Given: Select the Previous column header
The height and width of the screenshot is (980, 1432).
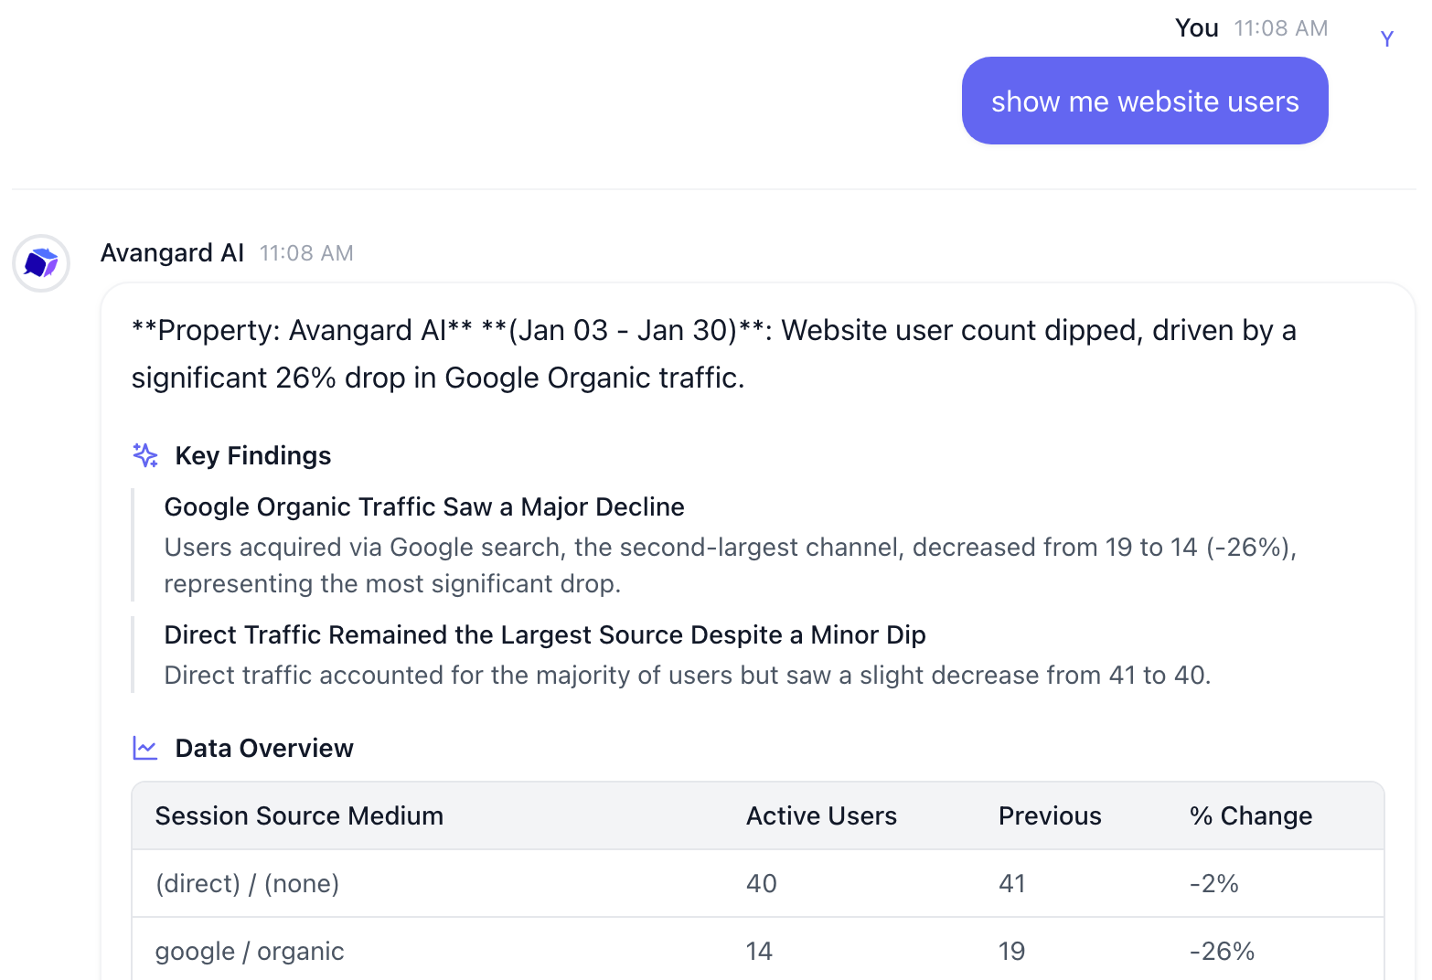Looking at the screenshot, I should pyautogui.click(x=1050, y=815).
